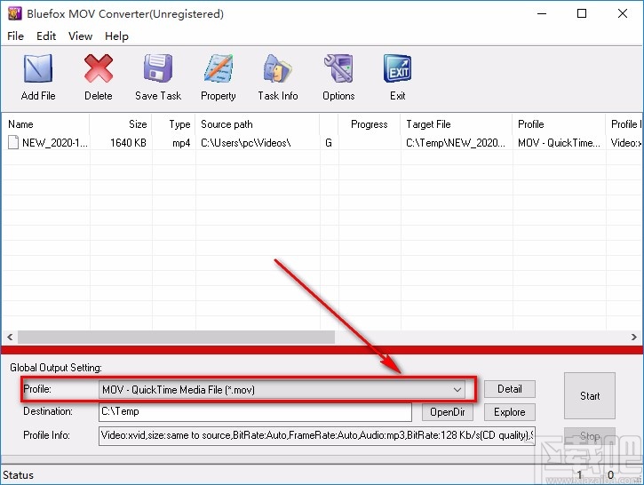The width and height of the screenshot is (644, 485).
Task: Click the Exit icon in toolbar
Action: click(x=398, y=68)
